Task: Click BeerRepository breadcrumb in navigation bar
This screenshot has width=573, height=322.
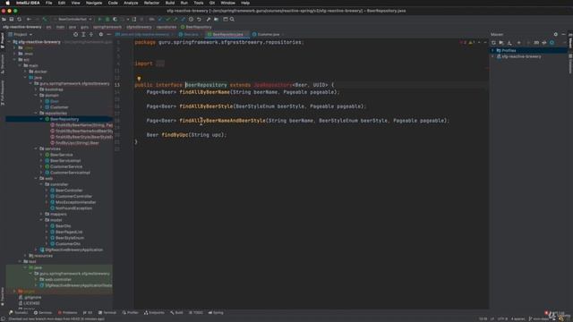Action: point(196,27)
